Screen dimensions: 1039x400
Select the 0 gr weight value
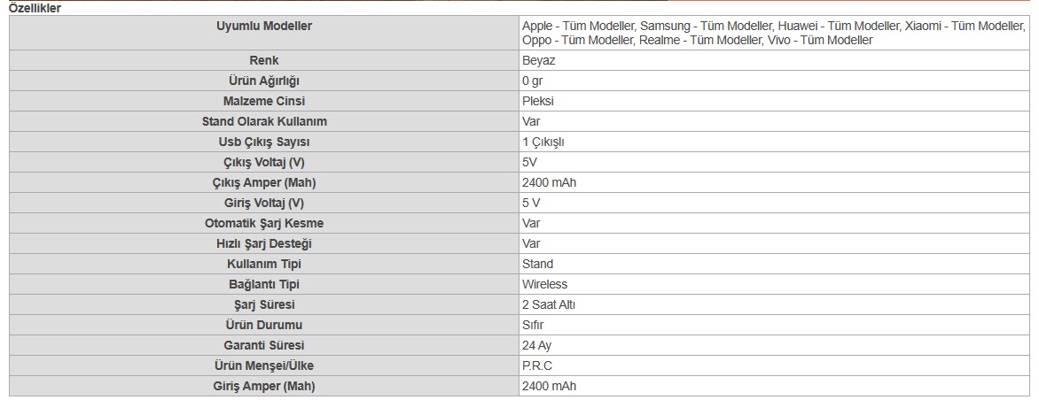point(533,81)
